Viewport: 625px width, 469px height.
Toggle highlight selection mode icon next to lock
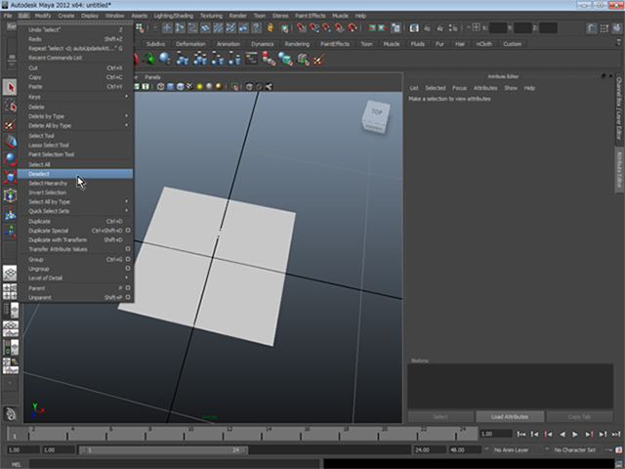point(284,27)
